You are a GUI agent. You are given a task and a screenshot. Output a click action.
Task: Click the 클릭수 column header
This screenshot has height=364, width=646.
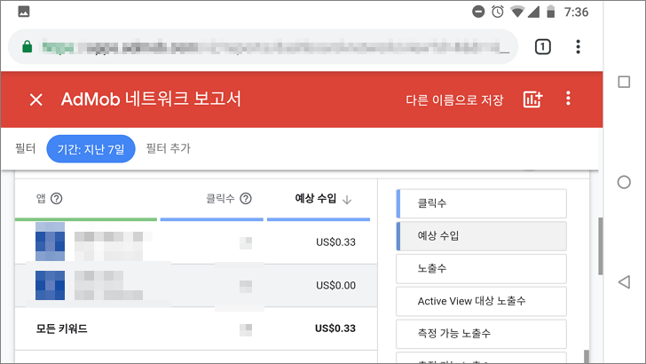click(x=220, y=199)
